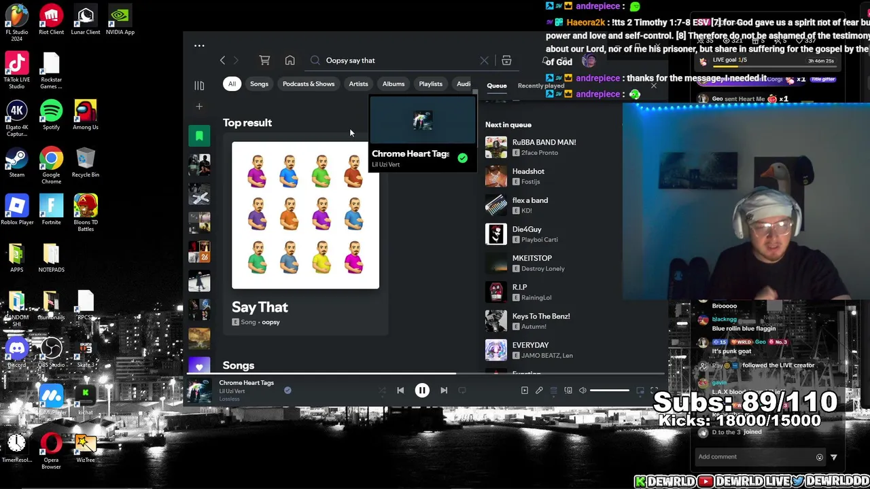
Task: Launch OBS Studio from desktop
Action: coord(51,352)
